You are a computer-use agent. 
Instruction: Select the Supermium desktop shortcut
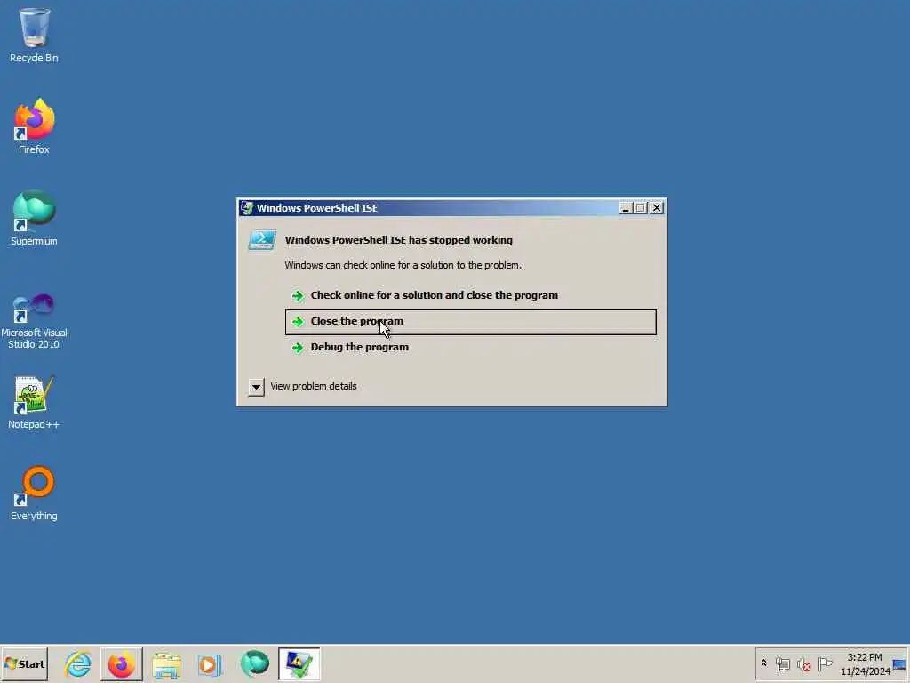[x=34, y=218]
